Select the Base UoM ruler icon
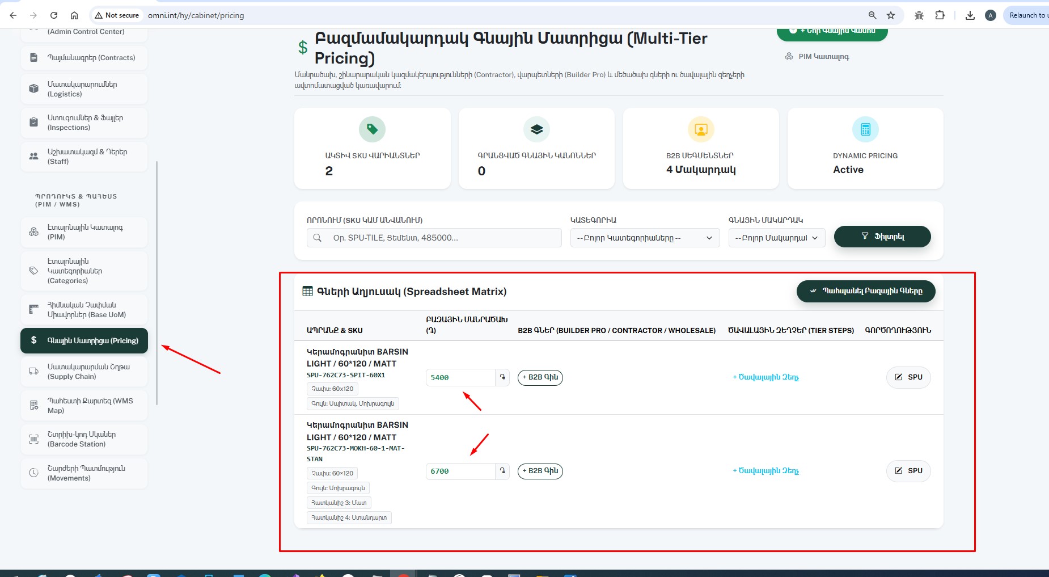The image size is (1049, 577). coord(34,310)
